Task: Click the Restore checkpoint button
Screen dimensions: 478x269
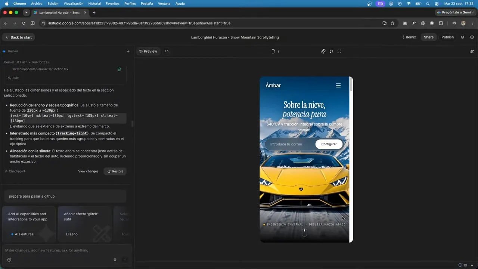Action: point(115,171)
